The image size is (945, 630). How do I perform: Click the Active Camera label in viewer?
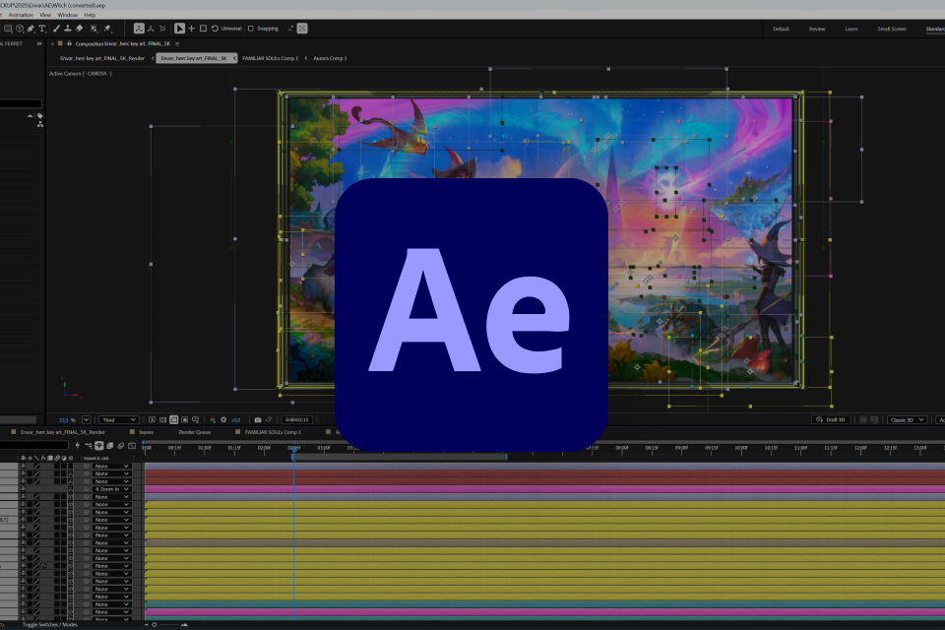80,74
